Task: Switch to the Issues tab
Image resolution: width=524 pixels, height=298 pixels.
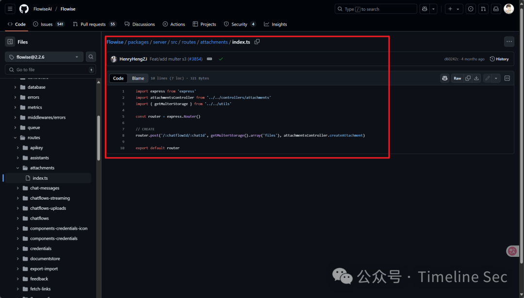Action: (49, 24)
